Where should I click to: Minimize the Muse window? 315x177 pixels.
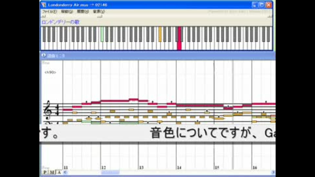255,5
